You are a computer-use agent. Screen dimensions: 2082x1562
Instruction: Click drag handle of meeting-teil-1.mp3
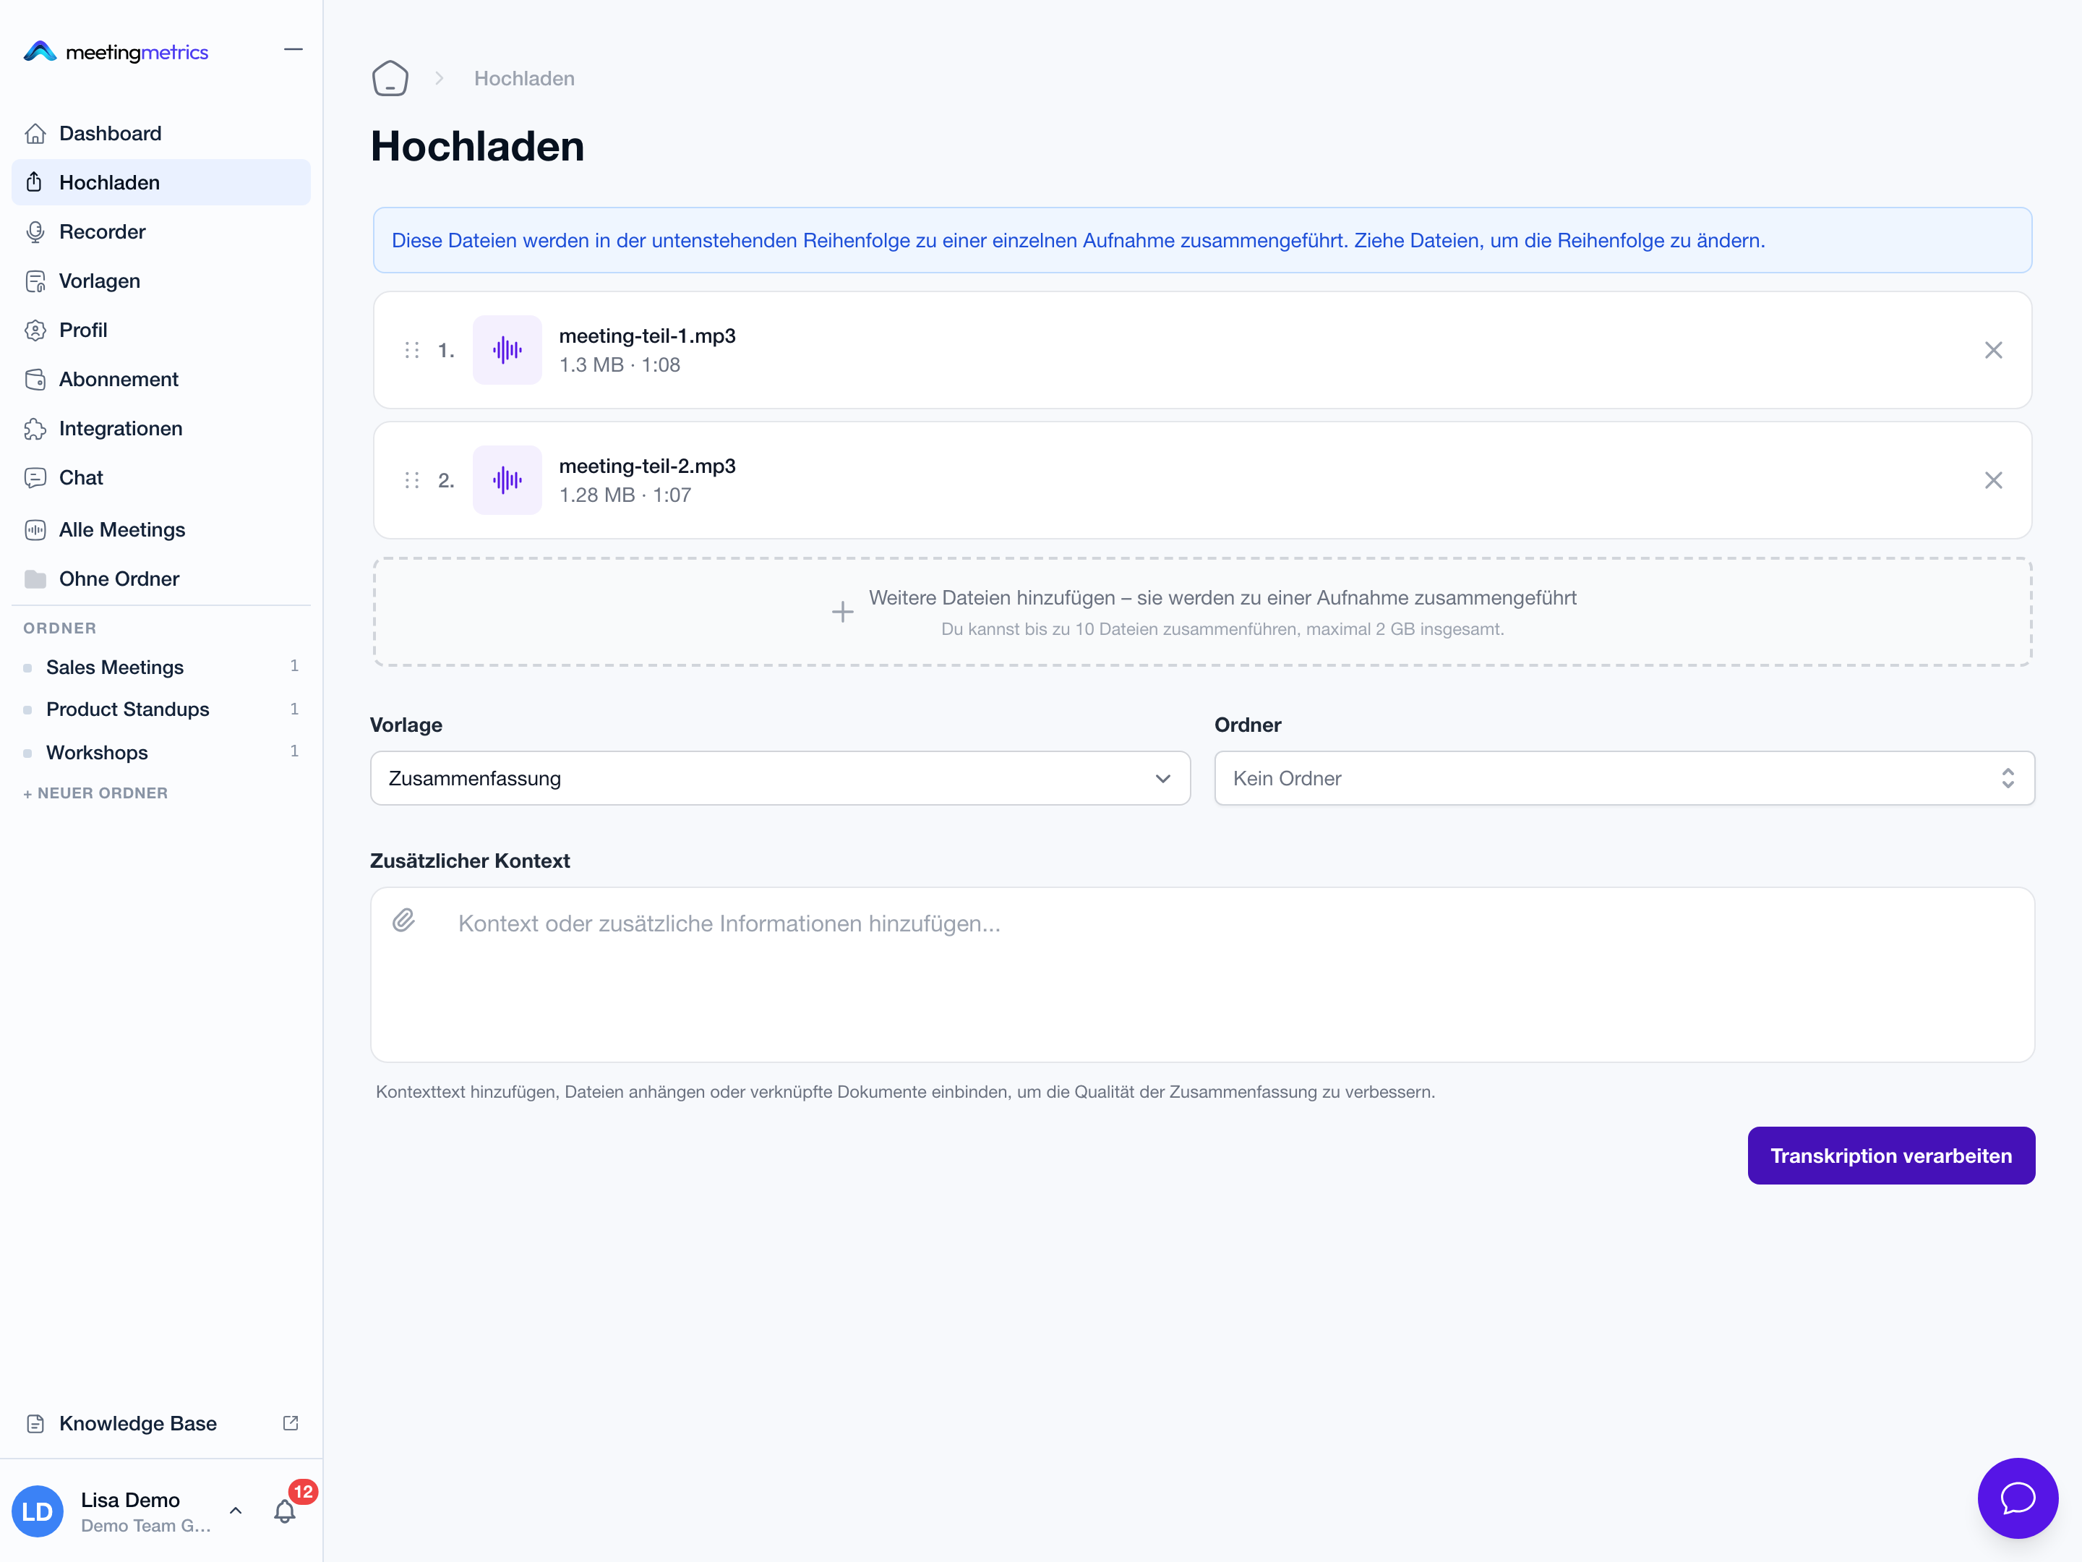click(412, 350)
